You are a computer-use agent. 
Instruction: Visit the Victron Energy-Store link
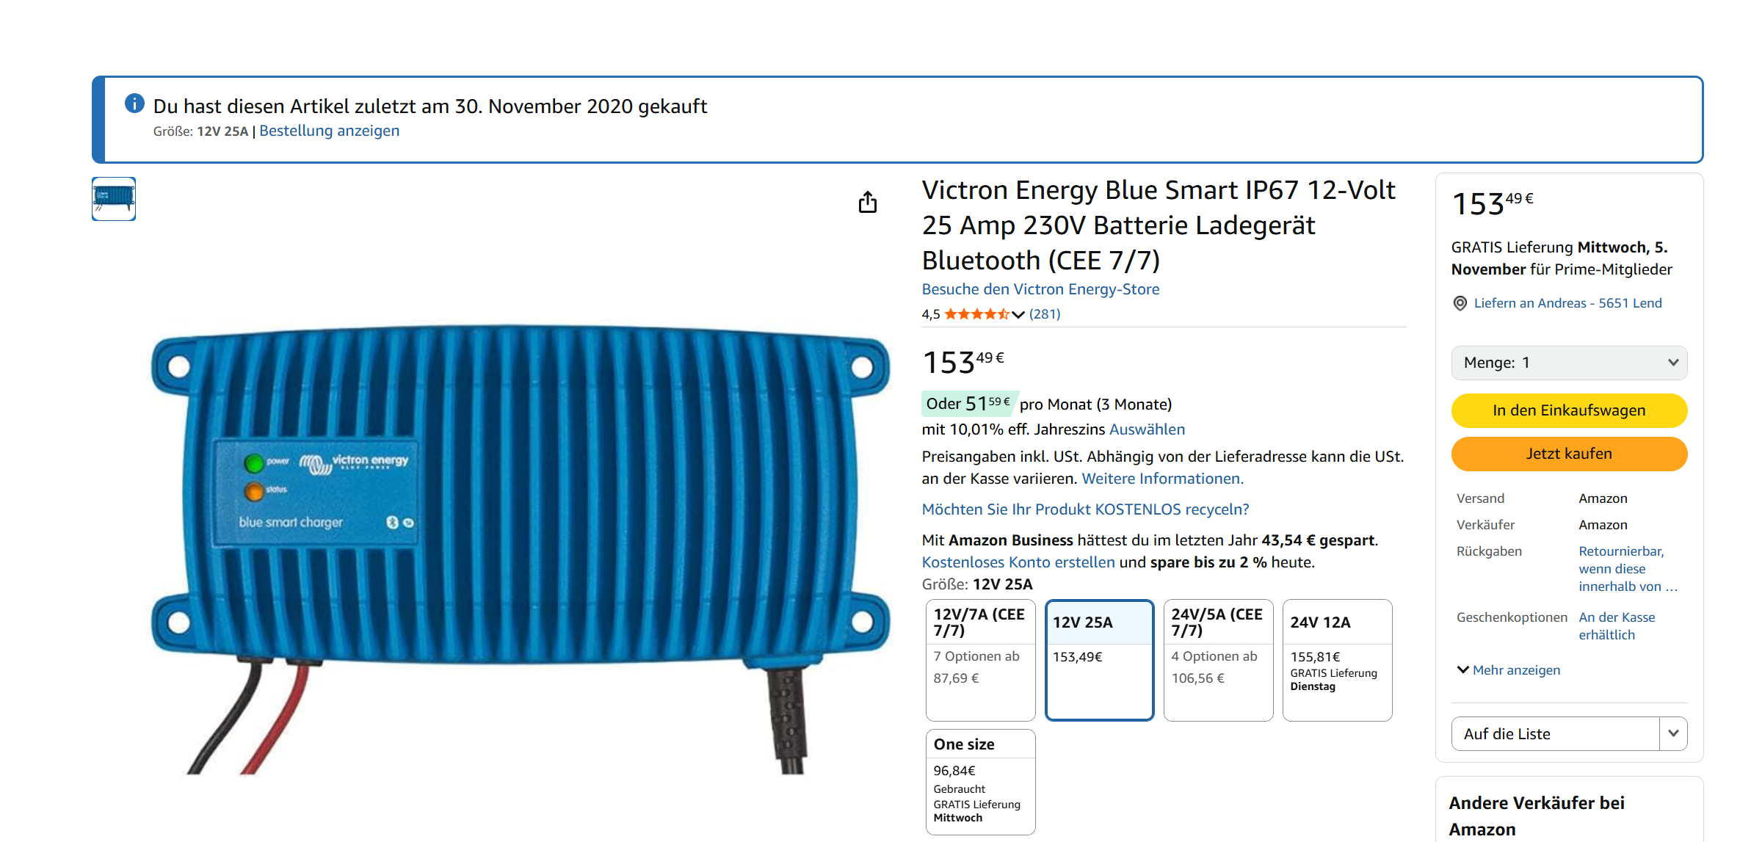[1040, 289]
